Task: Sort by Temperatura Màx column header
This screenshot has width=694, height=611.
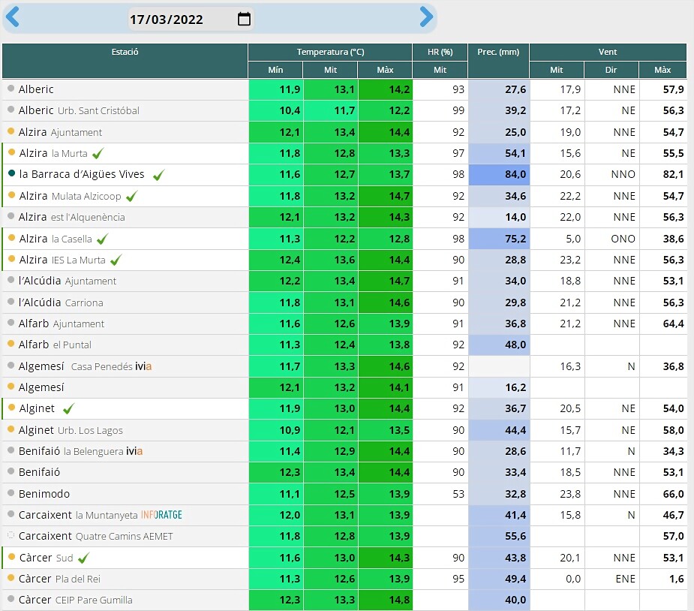Action: click(x=385, y=70)
